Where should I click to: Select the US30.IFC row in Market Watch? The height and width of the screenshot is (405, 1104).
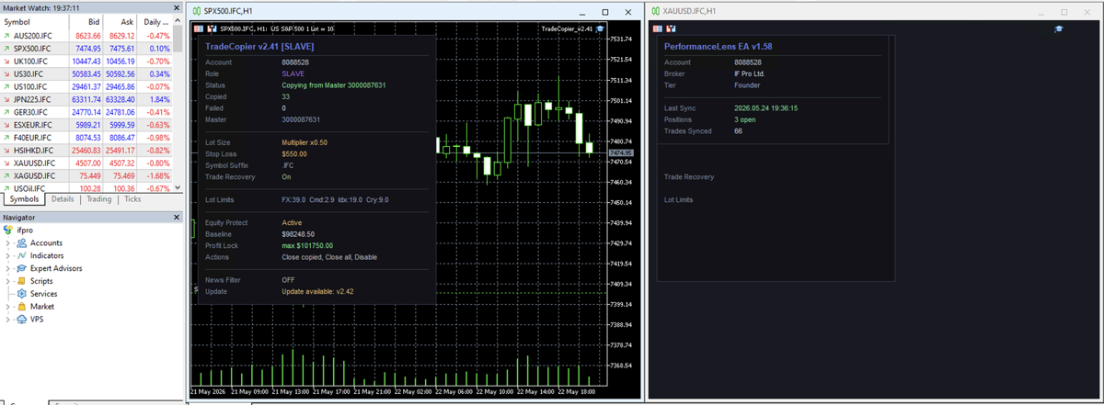[x=86, y=73]
